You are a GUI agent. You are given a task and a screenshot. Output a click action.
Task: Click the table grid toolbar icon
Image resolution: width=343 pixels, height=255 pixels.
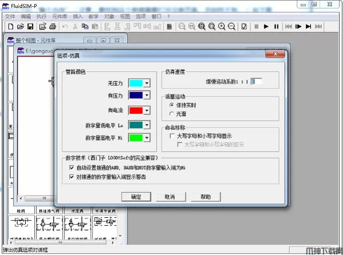coord(169,26)
